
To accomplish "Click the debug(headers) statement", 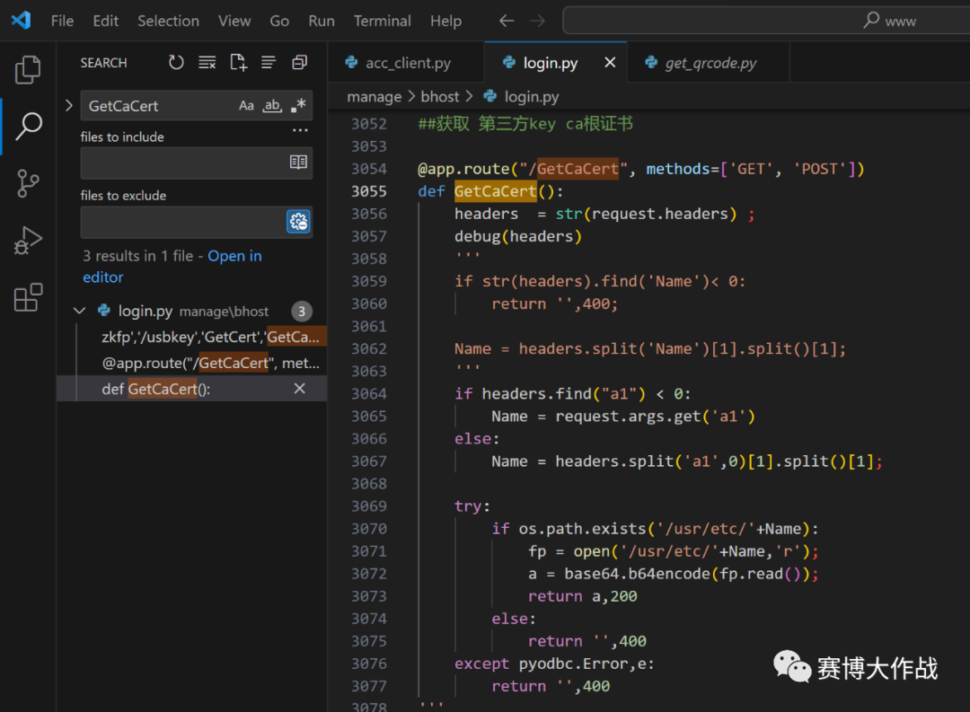I will tap(518, 236).
